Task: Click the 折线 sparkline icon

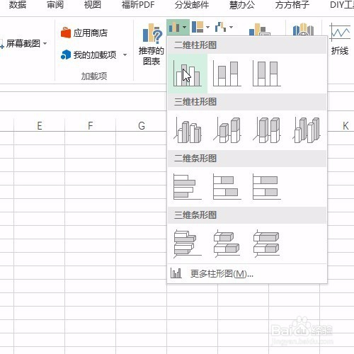Action: (340, 39)
